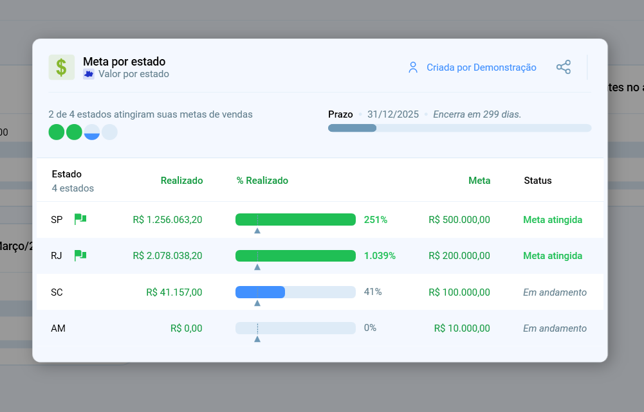Click the value R$ 41.157,00
Viewport: 644px width, 412px height.
[x=174, y=292]
